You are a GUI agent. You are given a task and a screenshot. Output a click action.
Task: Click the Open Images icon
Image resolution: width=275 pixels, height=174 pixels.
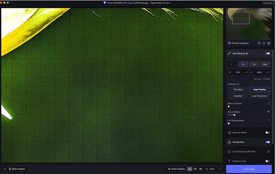point(10,169)
